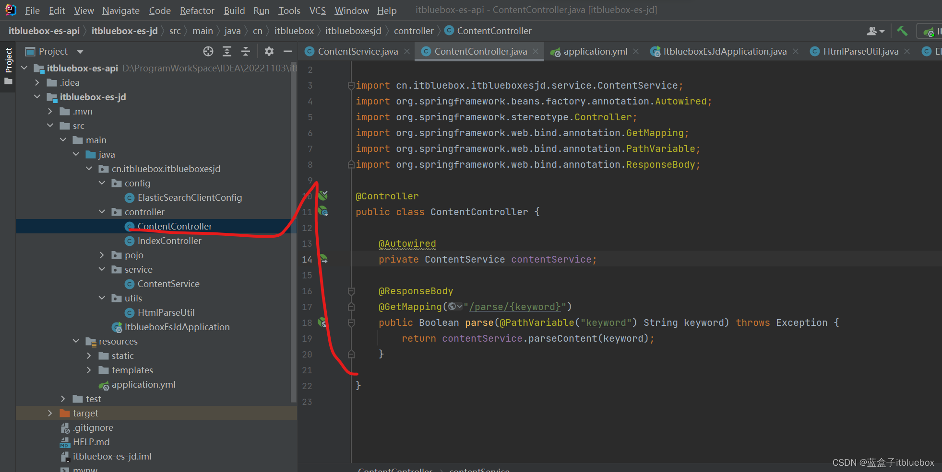This screenshot has width=942, height=472.
Task: Select ElasticSearchClientConfig class in tree
Action: pyautogui.click(x=190, y=197)
